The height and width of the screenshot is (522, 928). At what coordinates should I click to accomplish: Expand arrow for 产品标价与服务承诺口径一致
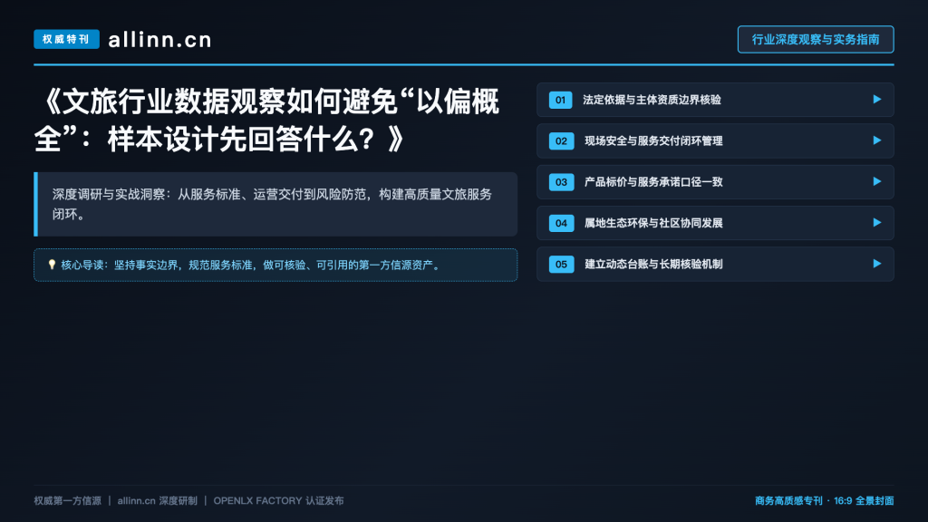(x=877, y=181)
